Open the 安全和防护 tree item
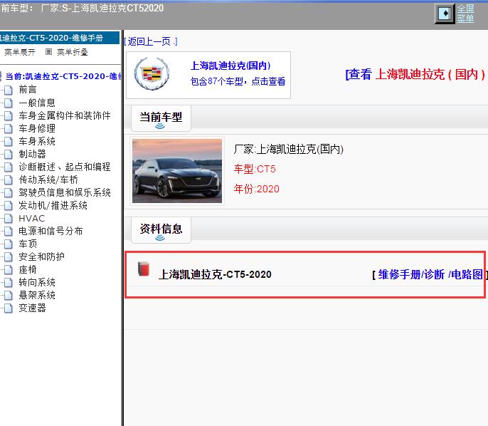 [42, 256]
